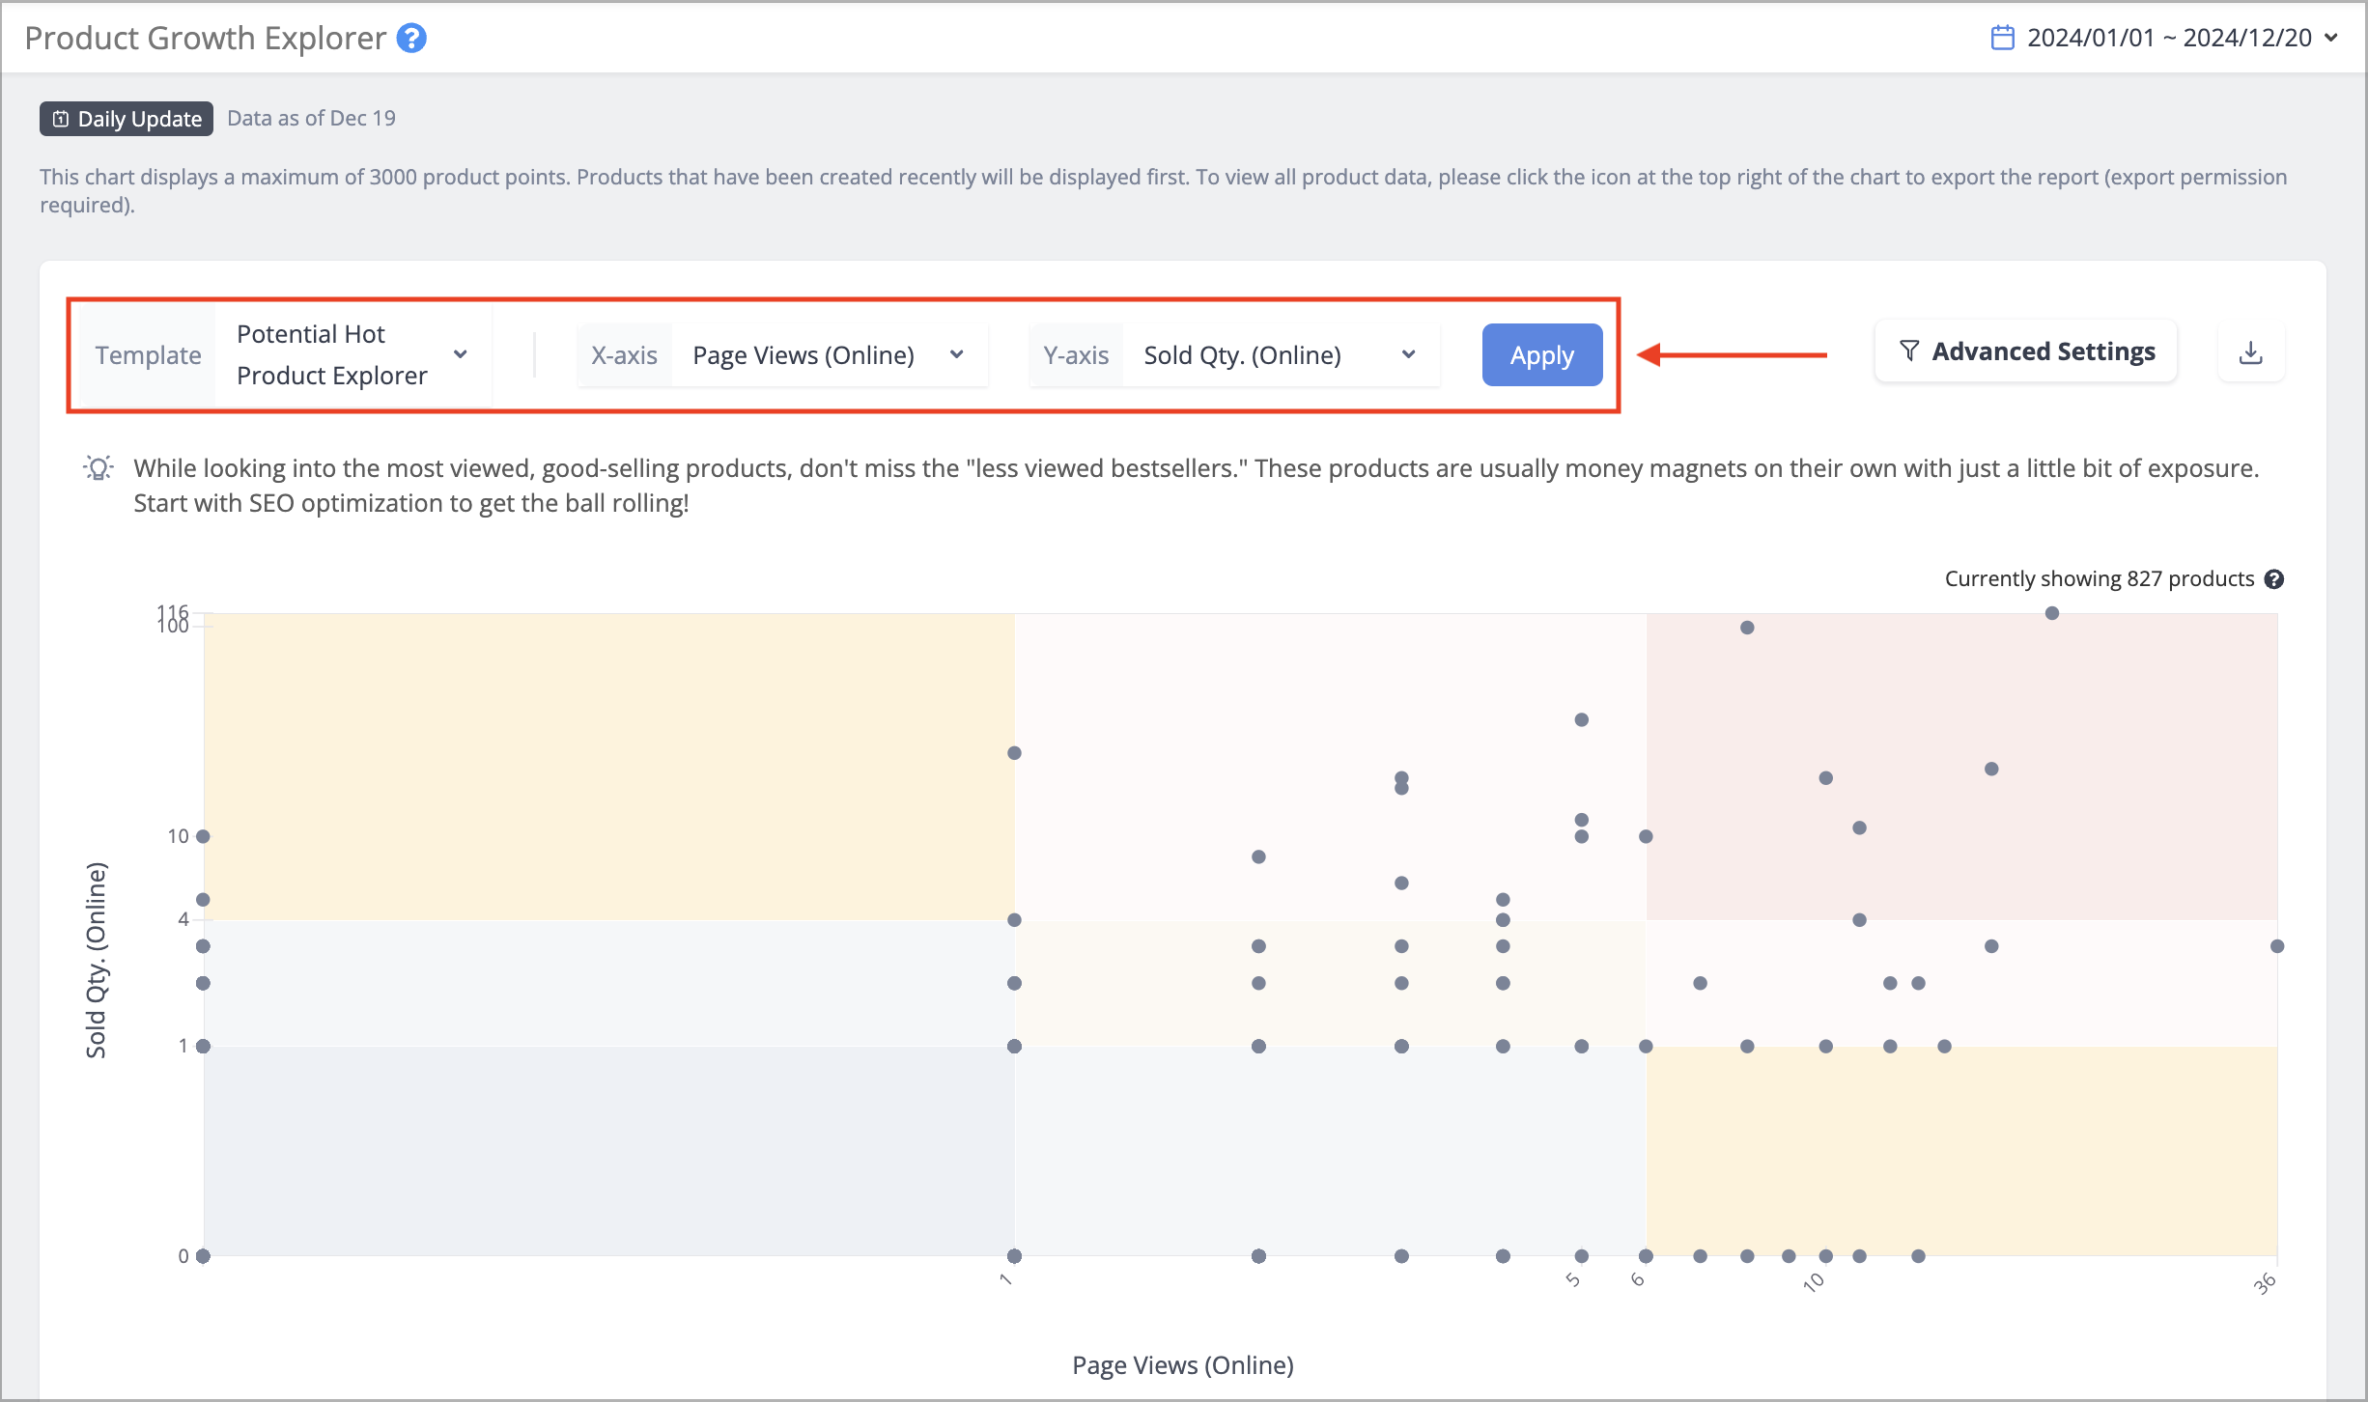This screenshot has width=2368, height=1402.
Task: Click the help icon beside 827 products
Action: pyautogui.click(x=2274, y=579)
